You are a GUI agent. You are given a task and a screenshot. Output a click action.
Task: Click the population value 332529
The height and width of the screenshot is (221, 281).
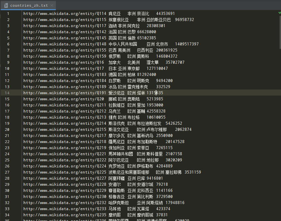pos(163,87)
